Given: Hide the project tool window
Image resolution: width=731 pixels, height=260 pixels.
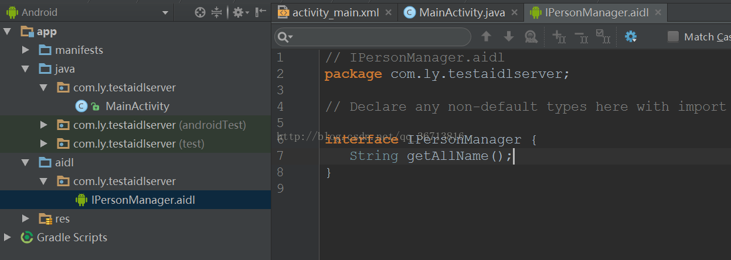Looking at the screenshot, I should pyautogui.click(x=261, y=12).
